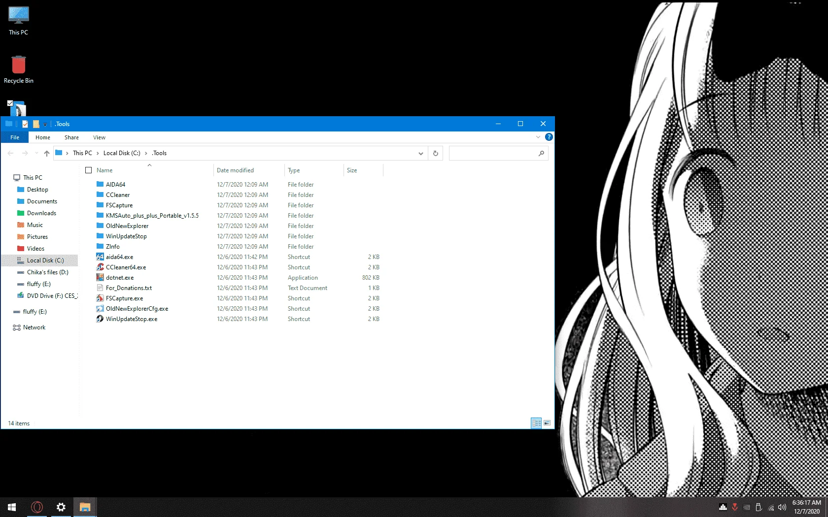The height and width of the screenshot is (517, 828).
Task: Open Downloads in the navigation pane
Action: coord(41,213)
